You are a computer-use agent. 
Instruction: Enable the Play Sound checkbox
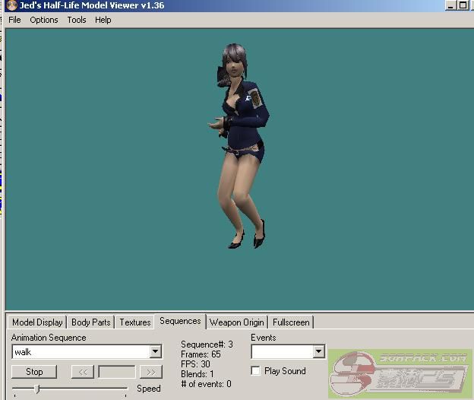pyautogui.click(x=256, y=371)
